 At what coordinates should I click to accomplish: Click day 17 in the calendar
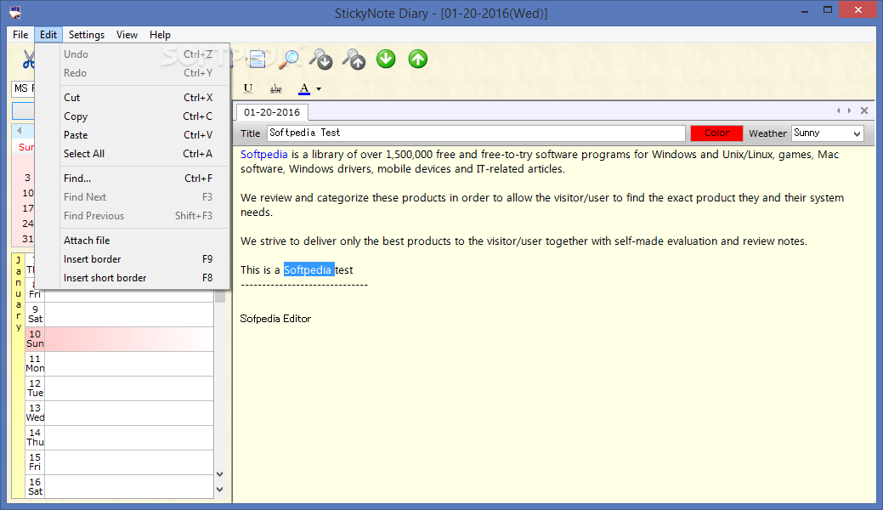27,208
